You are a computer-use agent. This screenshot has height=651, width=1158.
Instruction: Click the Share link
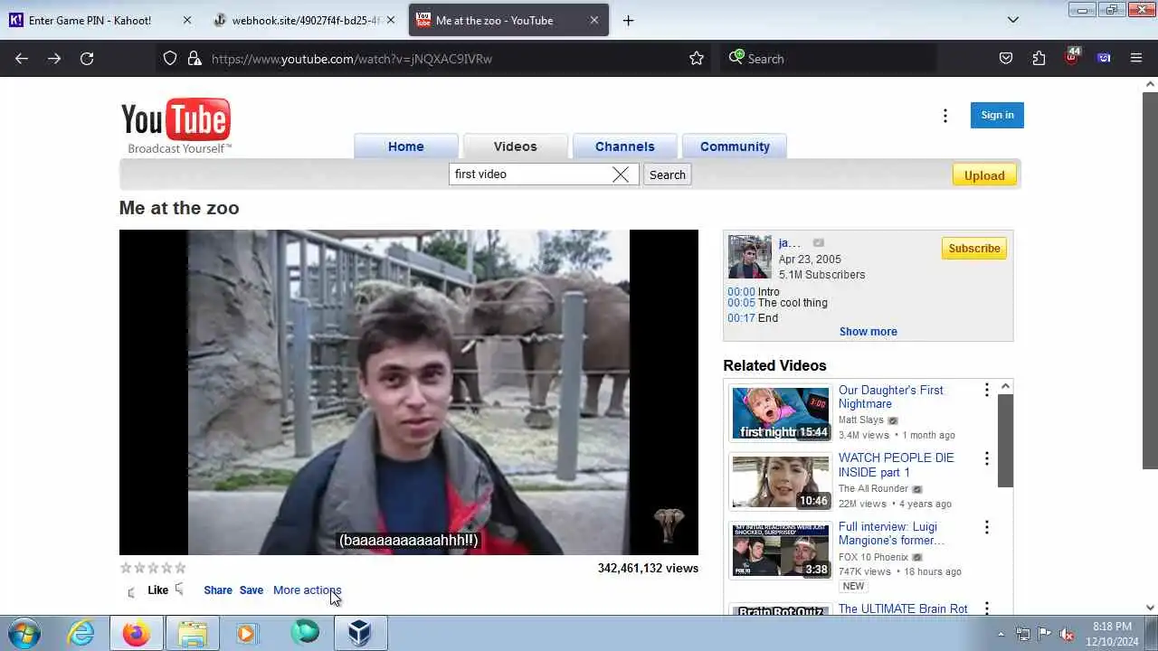tap(218, 590)
